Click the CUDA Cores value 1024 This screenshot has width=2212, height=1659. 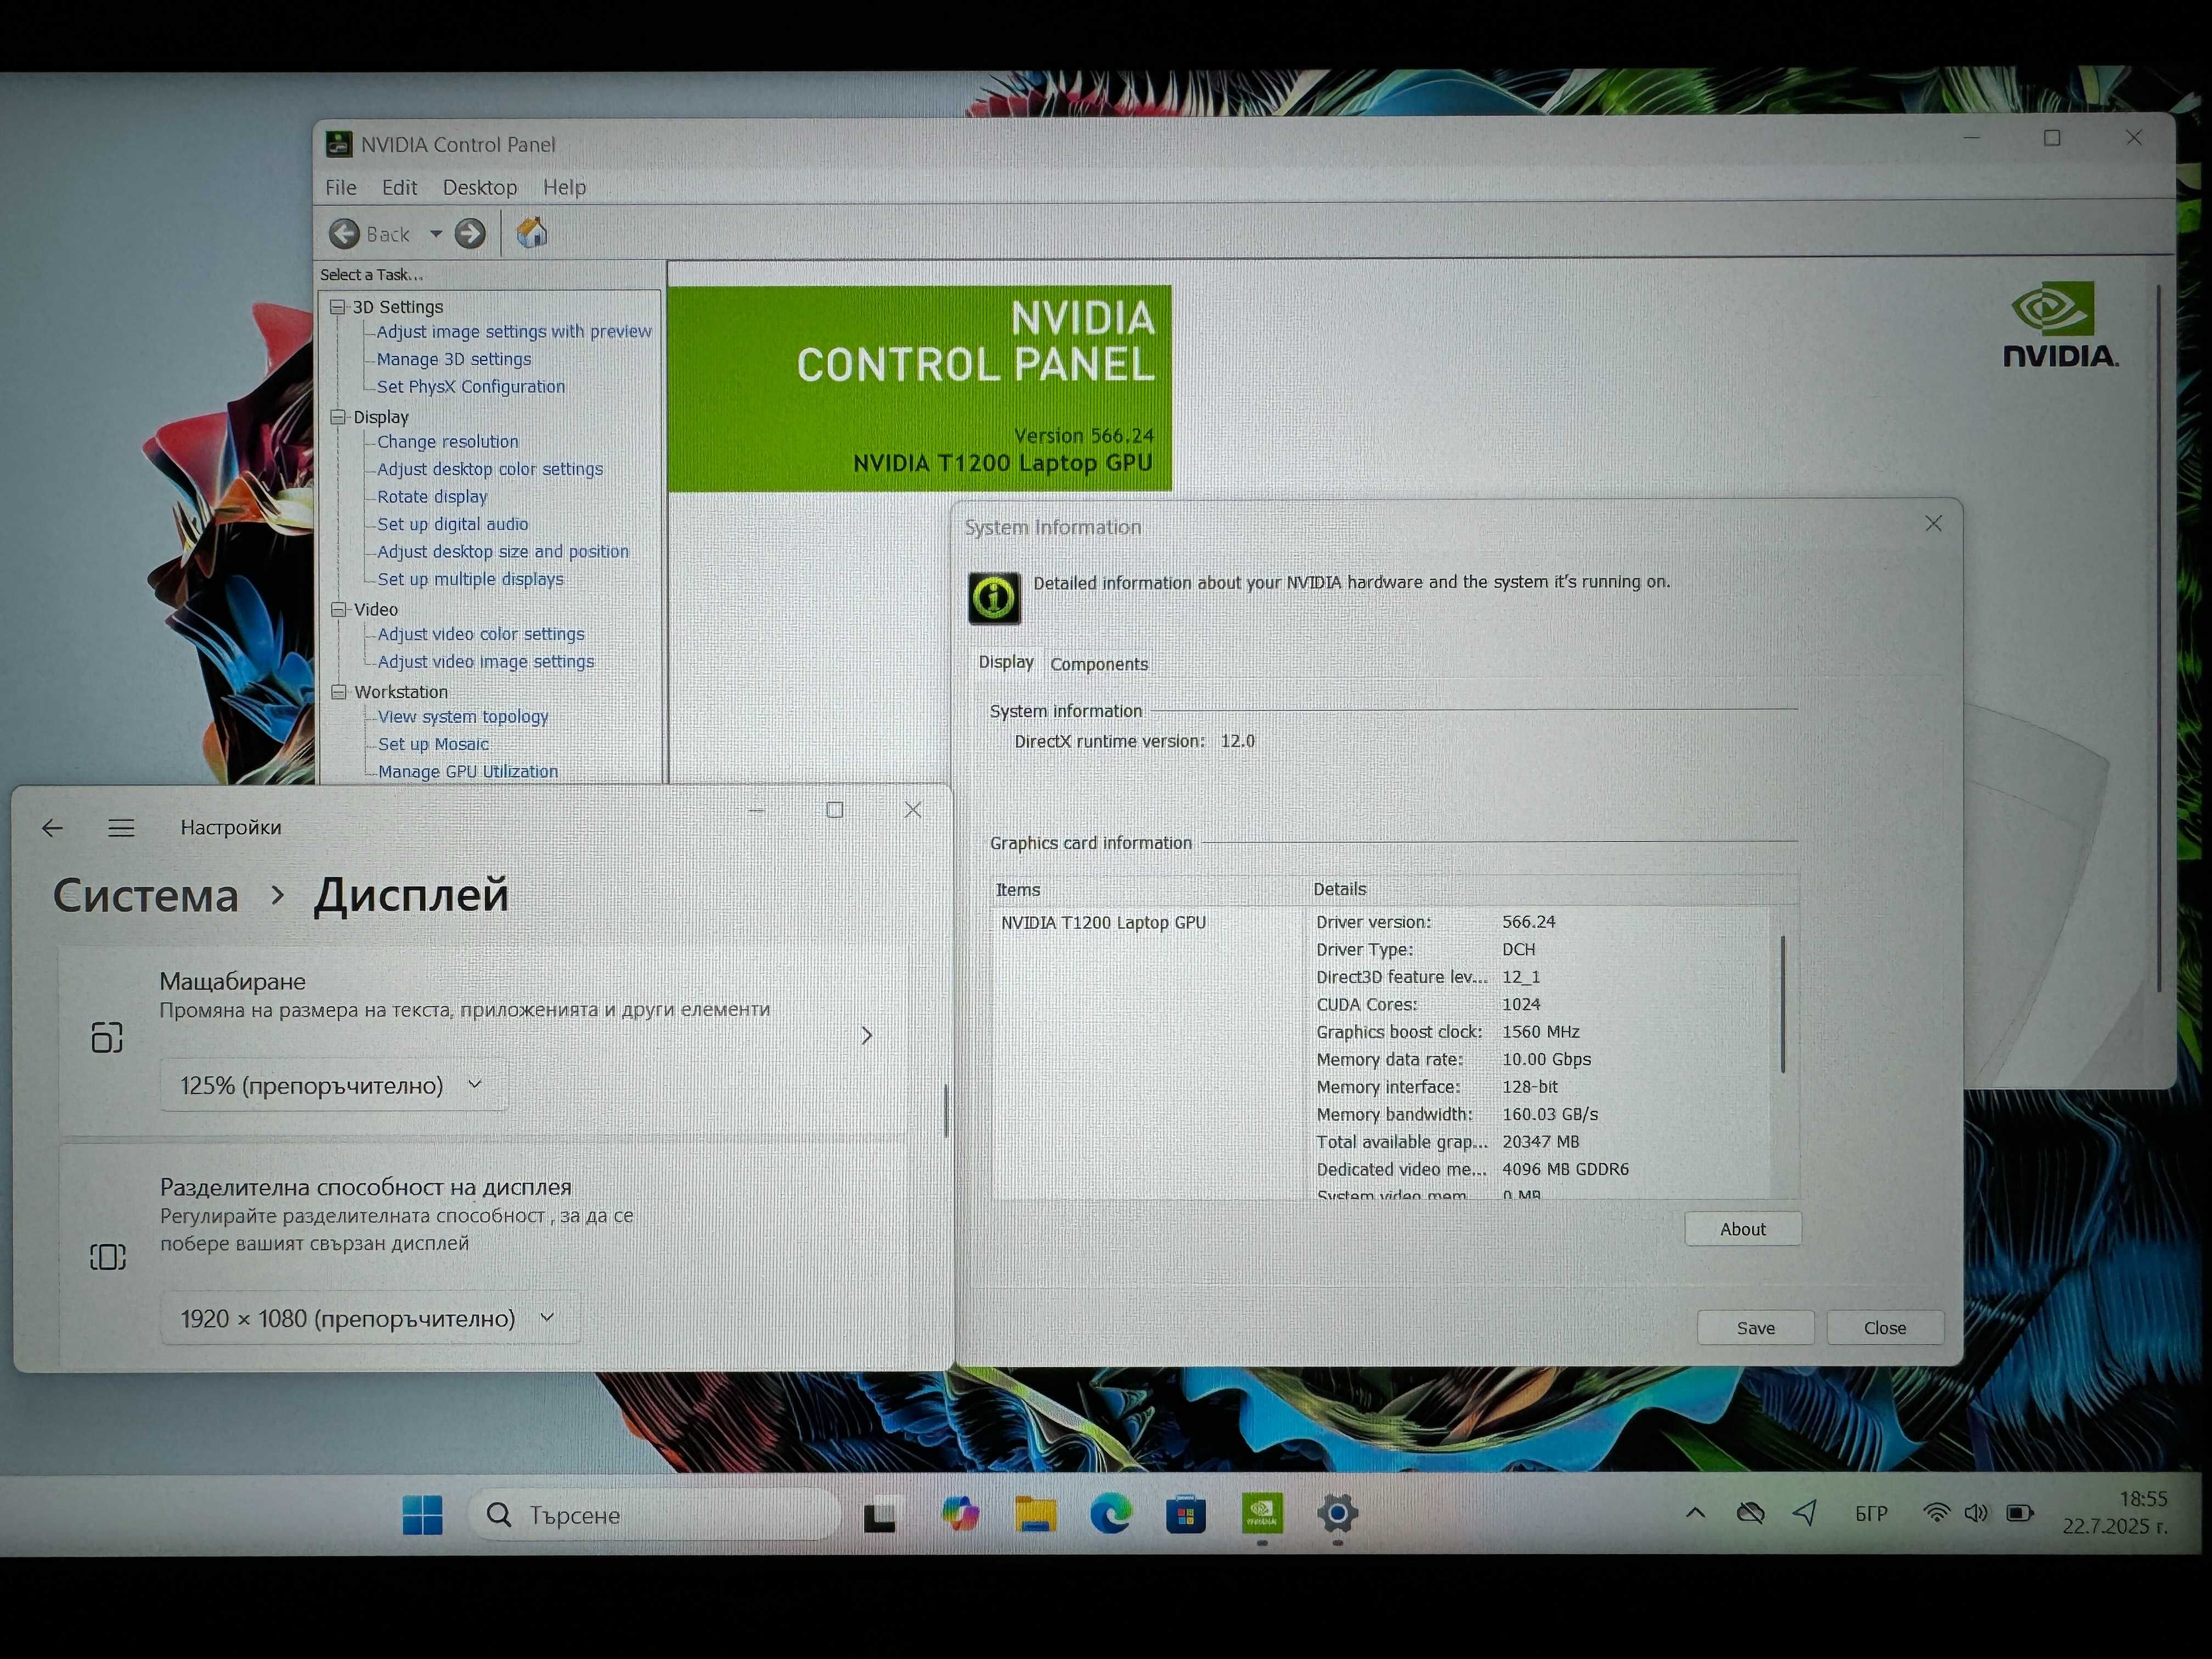click(1521, 1004)
